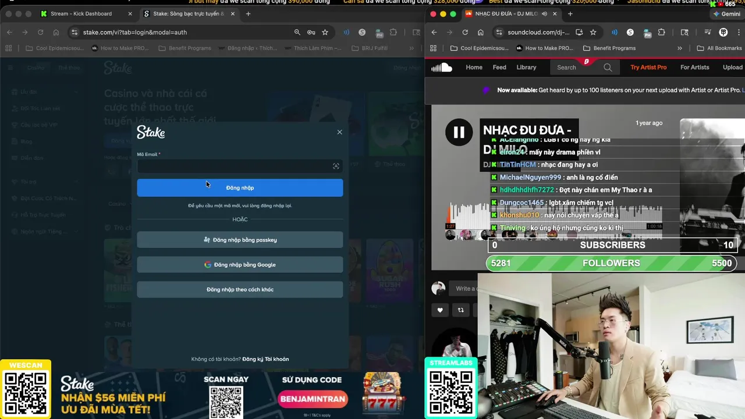
Task: Open a new tab in the Stake window
Action: point(248,13)
